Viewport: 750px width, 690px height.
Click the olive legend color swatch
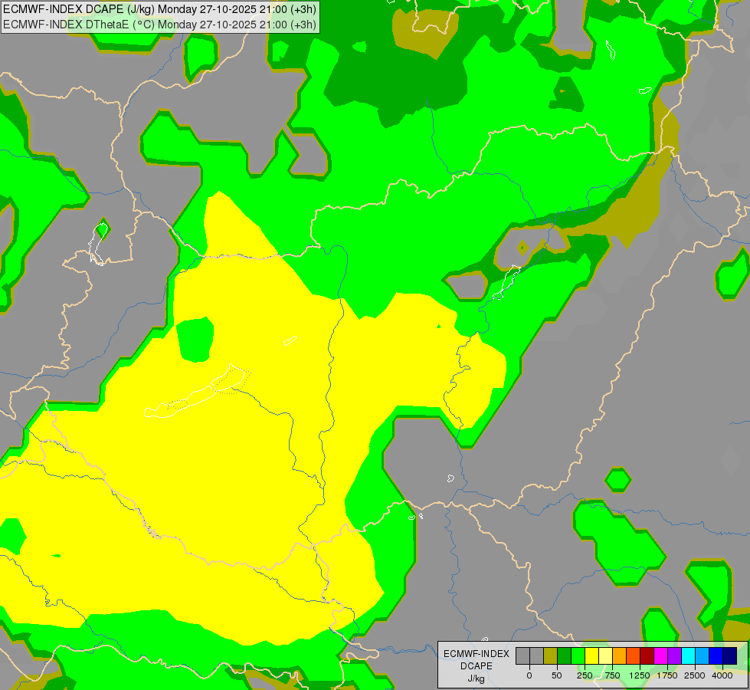(551, 655)
